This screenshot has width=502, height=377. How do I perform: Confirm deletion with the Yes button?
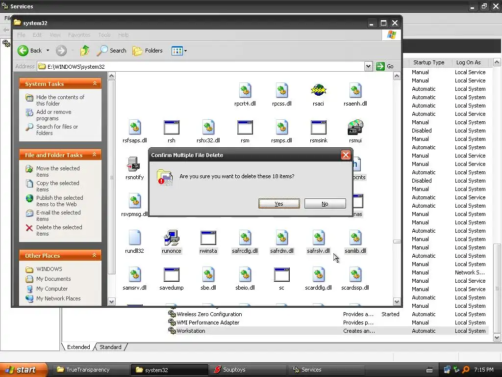pos(279,204)
